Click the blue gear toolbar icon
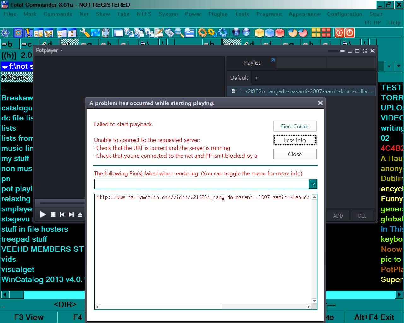 point(223,32)
